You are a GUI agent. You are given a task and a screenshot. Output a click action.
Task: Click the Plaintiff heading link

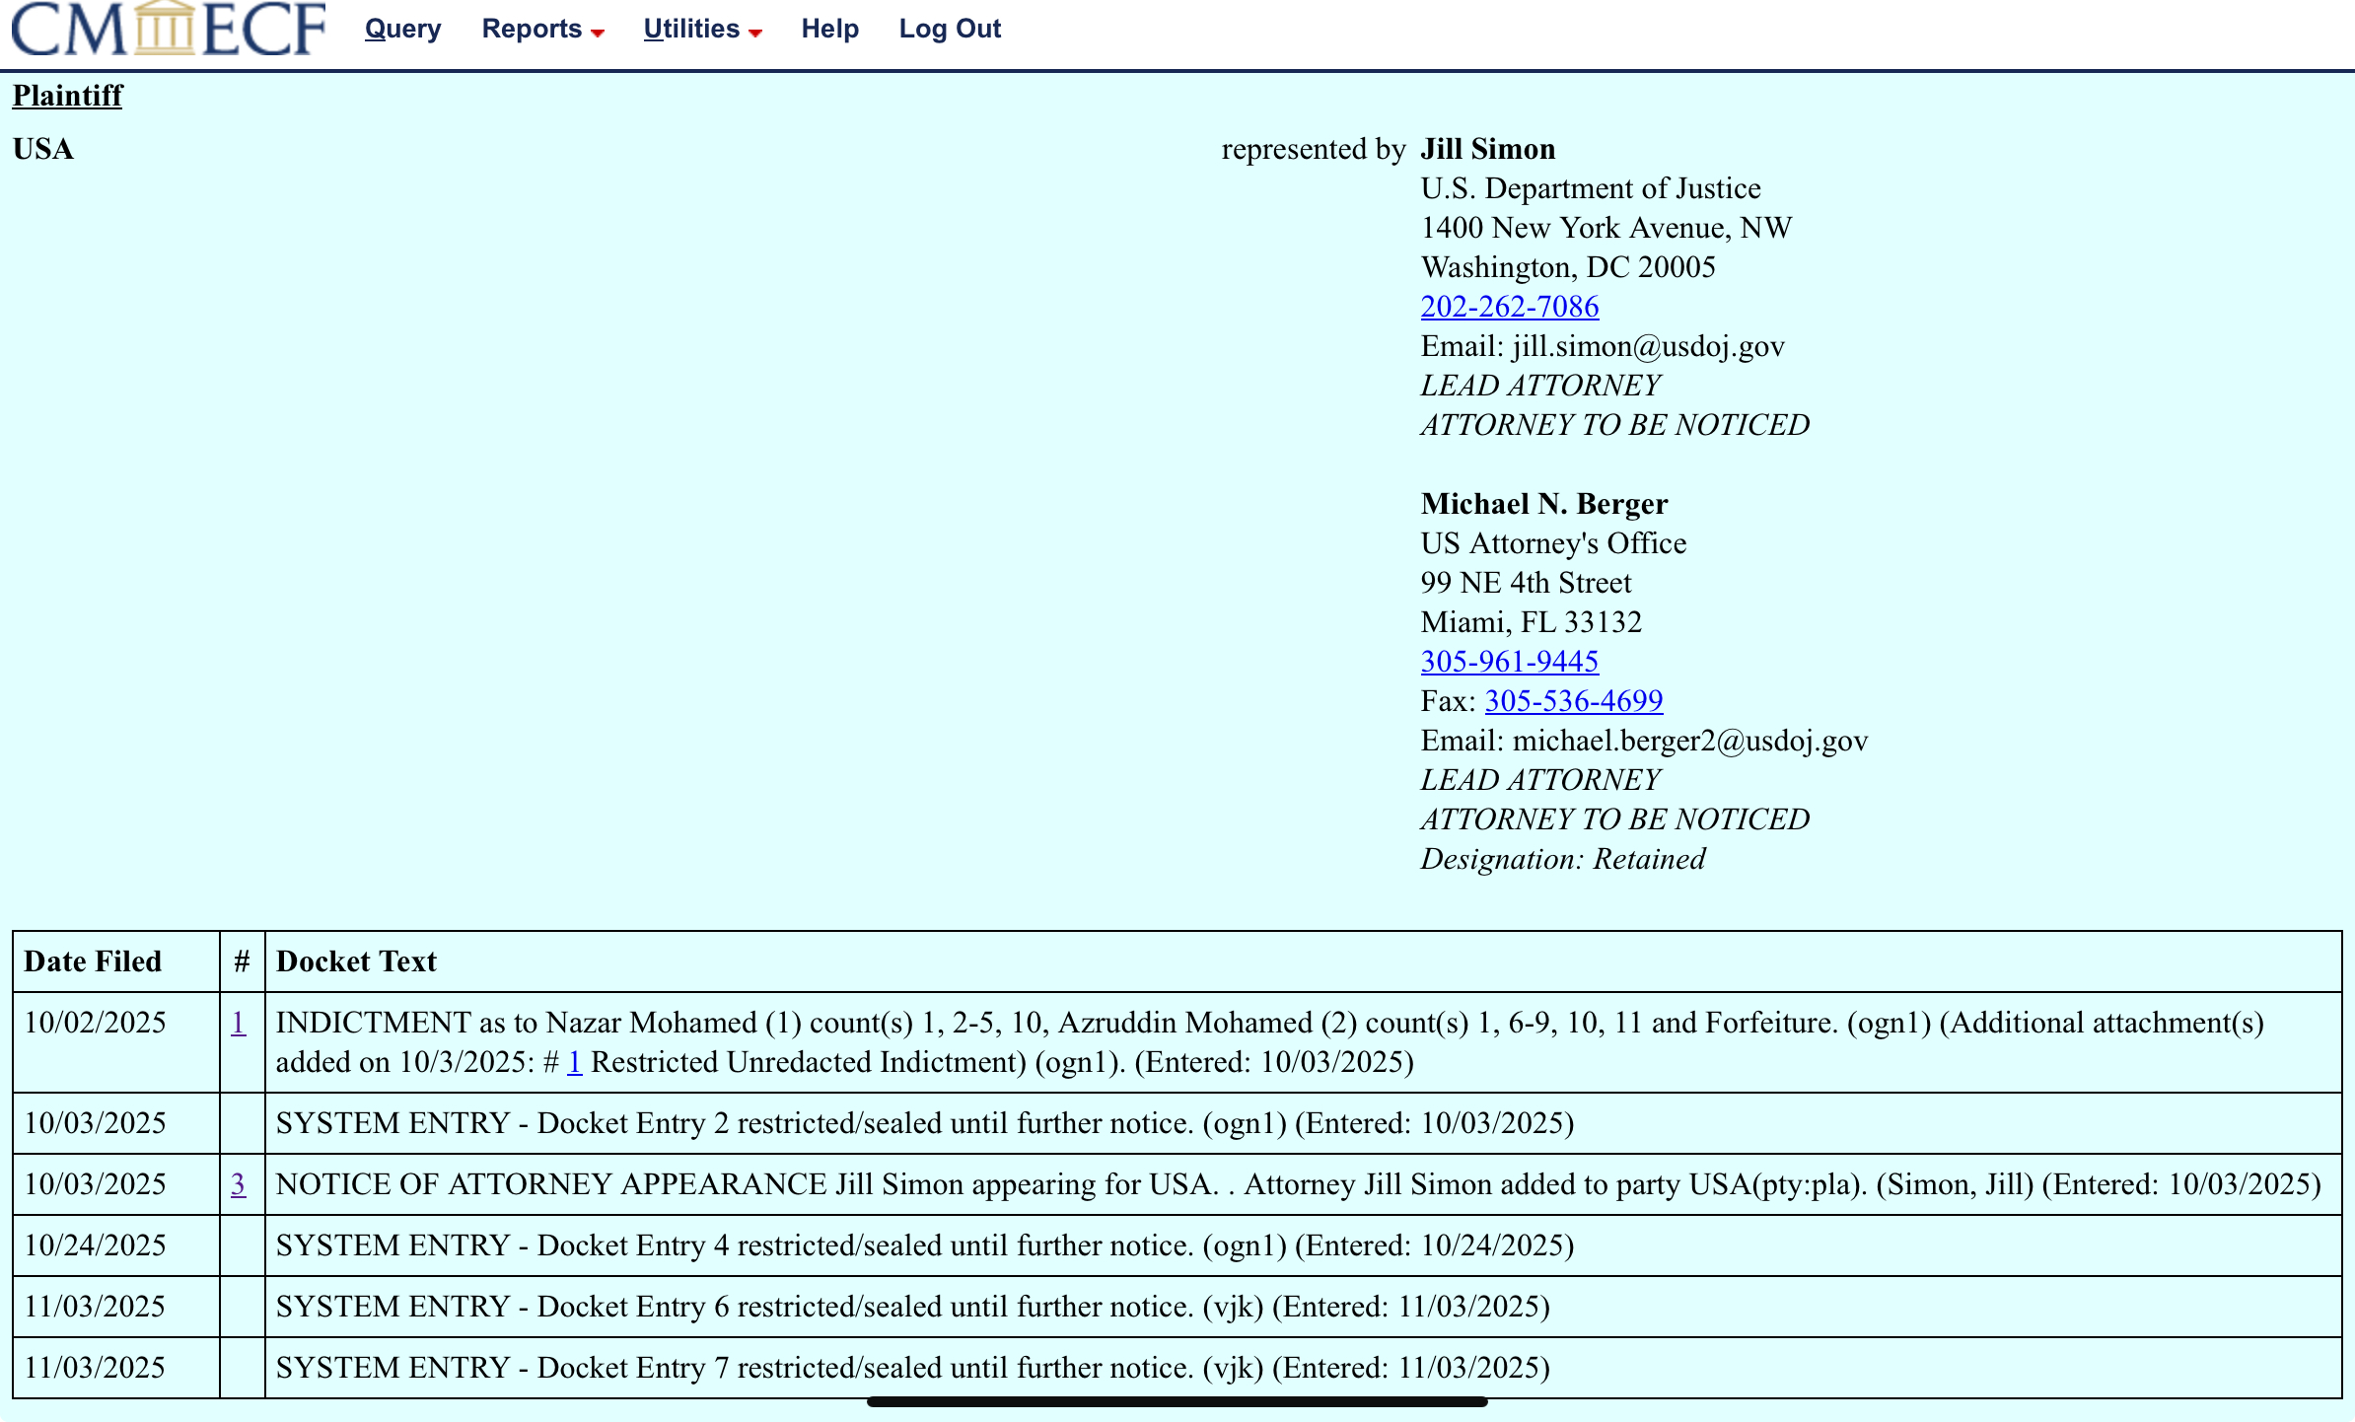[x=67, y=96]
